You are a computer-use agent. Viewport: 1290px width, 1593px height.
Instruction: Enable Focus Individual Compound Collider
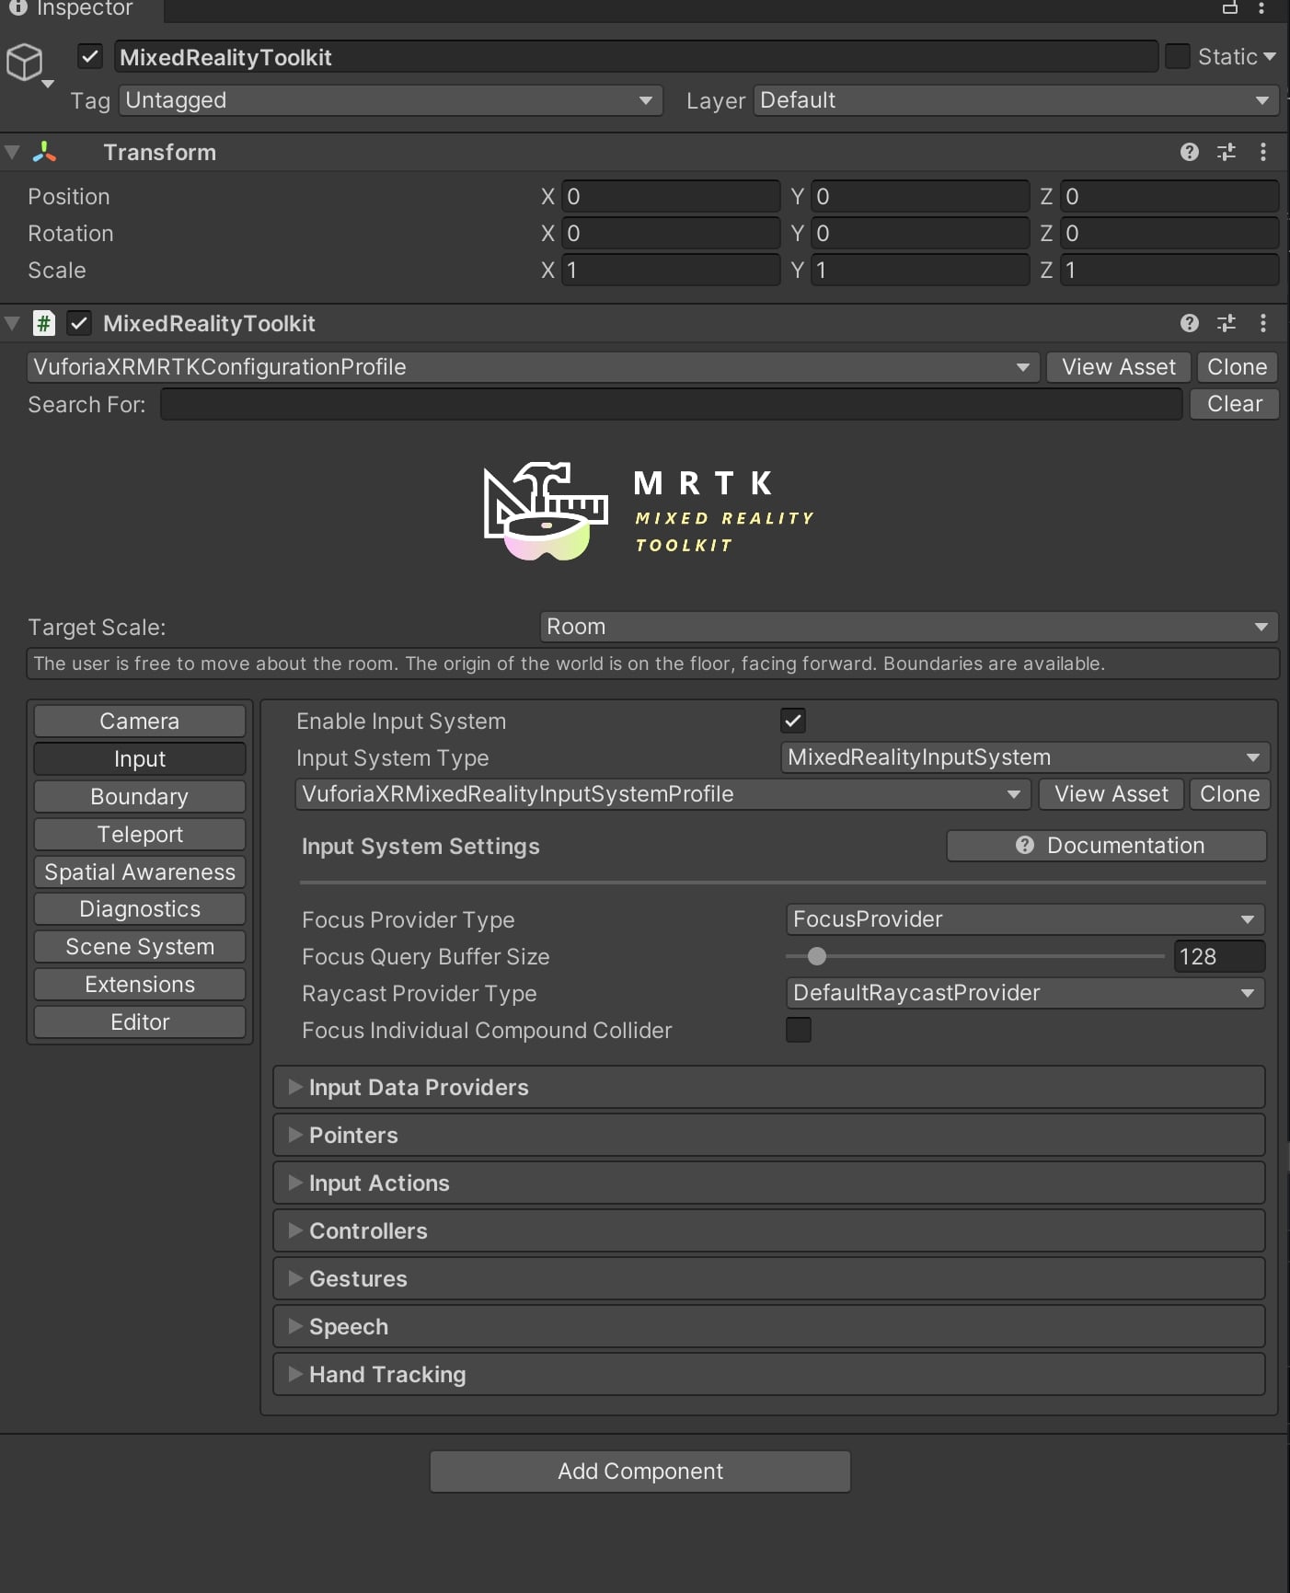(799, 1030)
